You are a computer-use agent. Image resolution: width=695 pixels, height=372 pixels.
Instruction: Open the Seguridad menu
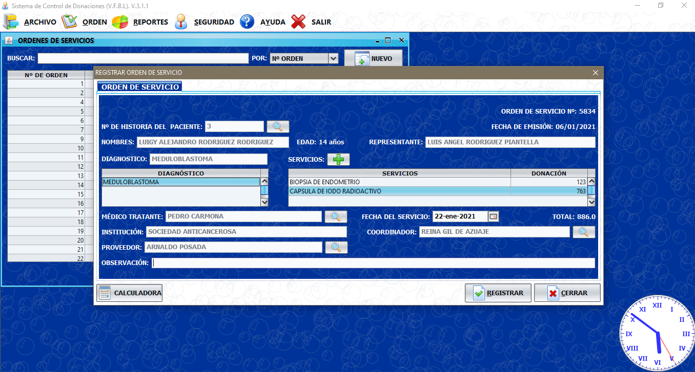(204, 22)
